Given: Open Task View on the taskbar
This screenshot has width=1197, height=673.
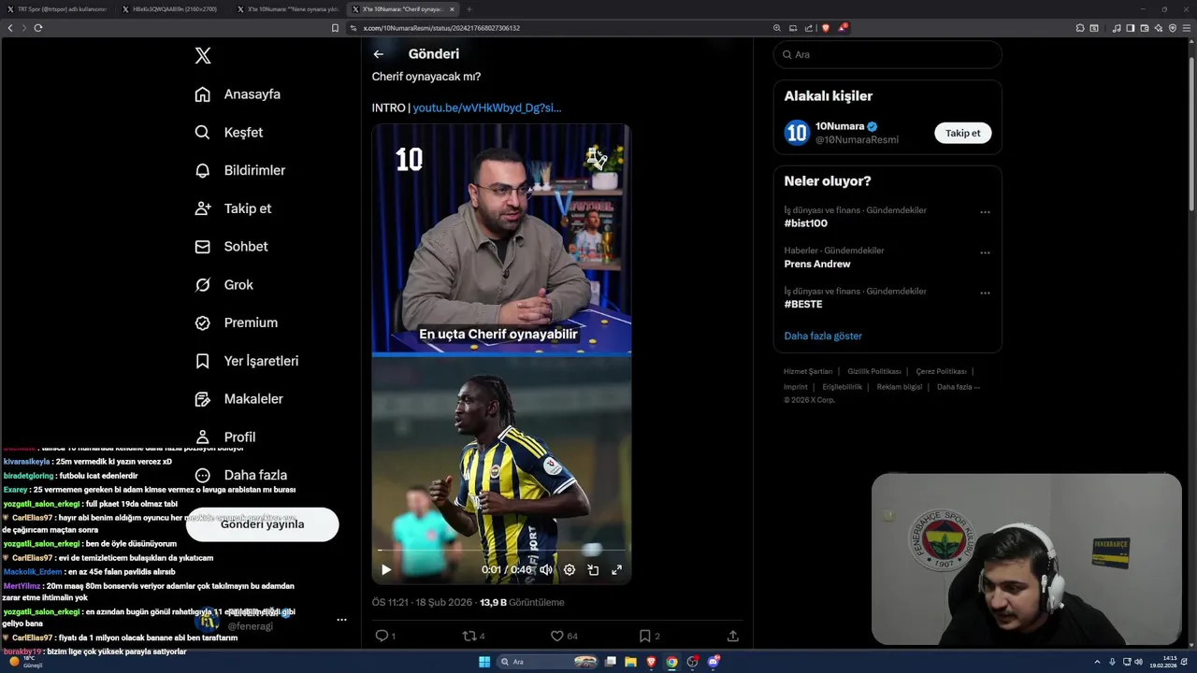Looking at the screenshot, I should pyautogui.click(x=611, y=662).
